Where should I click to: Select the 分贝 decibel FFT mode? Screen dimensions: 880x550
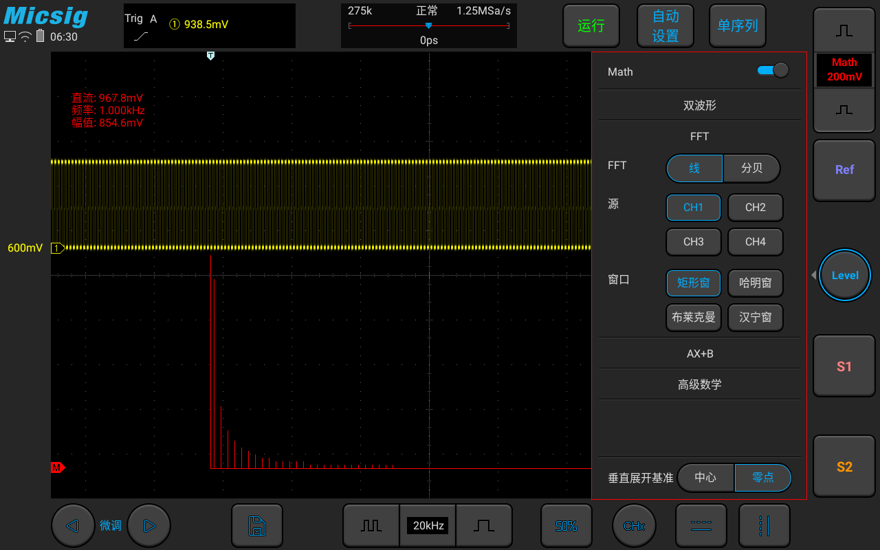pyautogui.click(x=751, y=168)
